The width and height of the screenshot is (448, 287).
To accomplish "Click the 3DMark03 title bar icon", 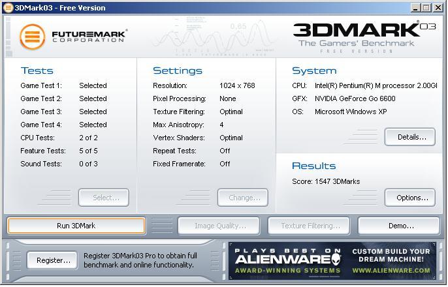I will (8, 8).
